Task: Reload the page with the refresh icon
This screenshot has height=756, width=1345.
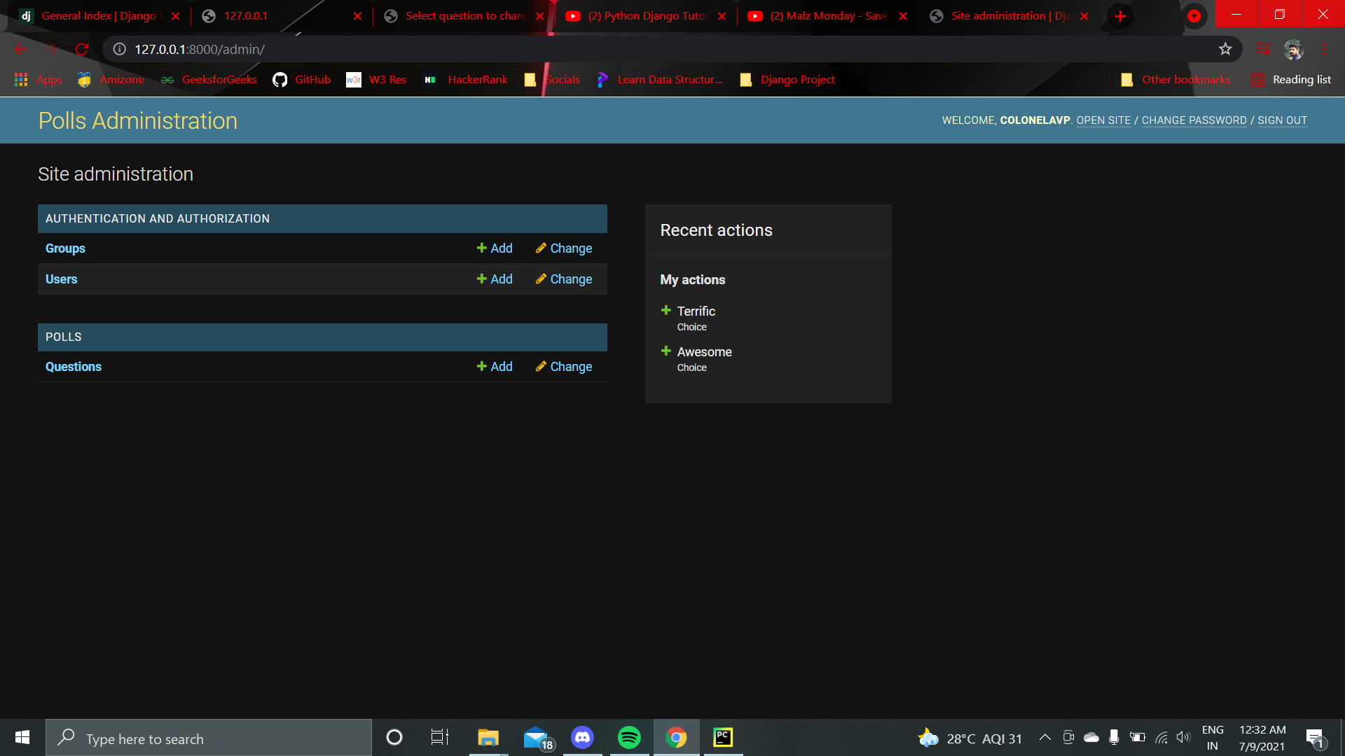Action: pos(82,49)
